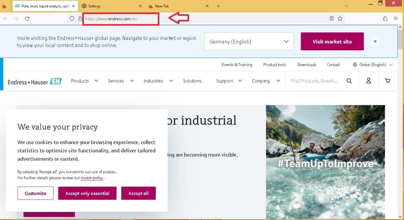404x220 pixels.
Task: Click the Accept all button
Action: tap(138, 193)
